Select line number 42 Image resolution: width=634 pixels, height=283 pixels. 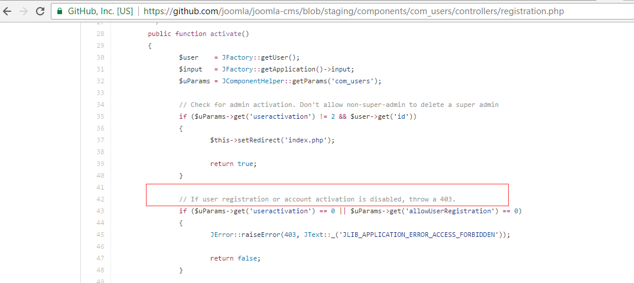[x=100, y=199]
